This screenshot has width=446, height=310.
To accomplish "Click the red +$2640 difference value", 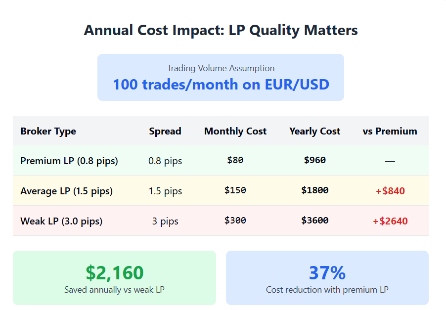I will tap(390, 221).
